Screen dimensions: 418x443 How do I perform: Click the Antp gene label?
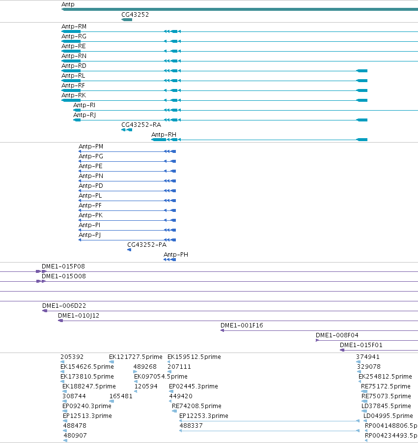[x=68, y=4]
